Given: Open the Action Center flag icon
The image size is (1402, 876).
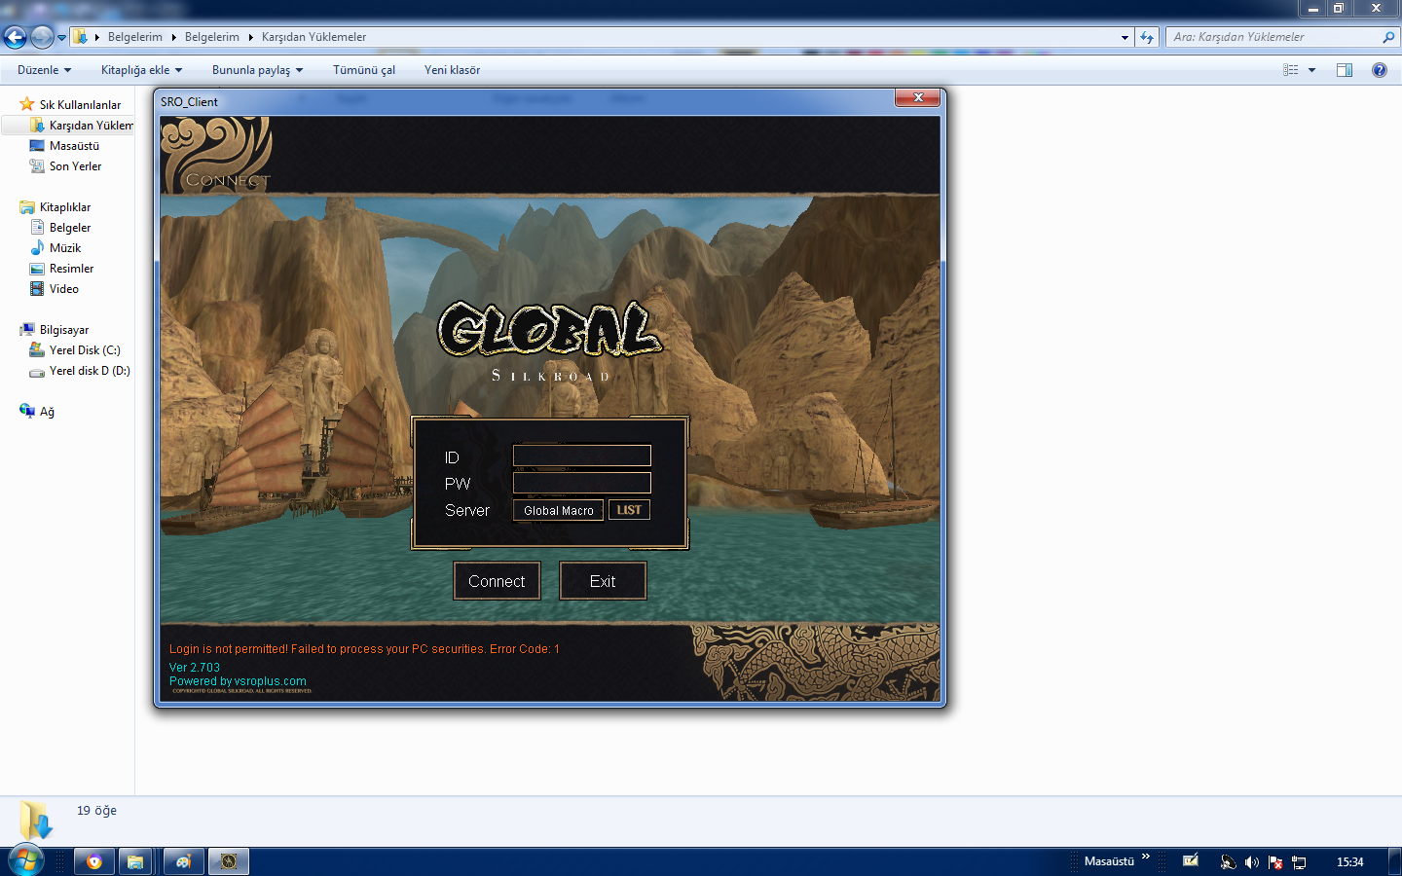Looking at the screenshot, I should click(x=1275, y=862).
